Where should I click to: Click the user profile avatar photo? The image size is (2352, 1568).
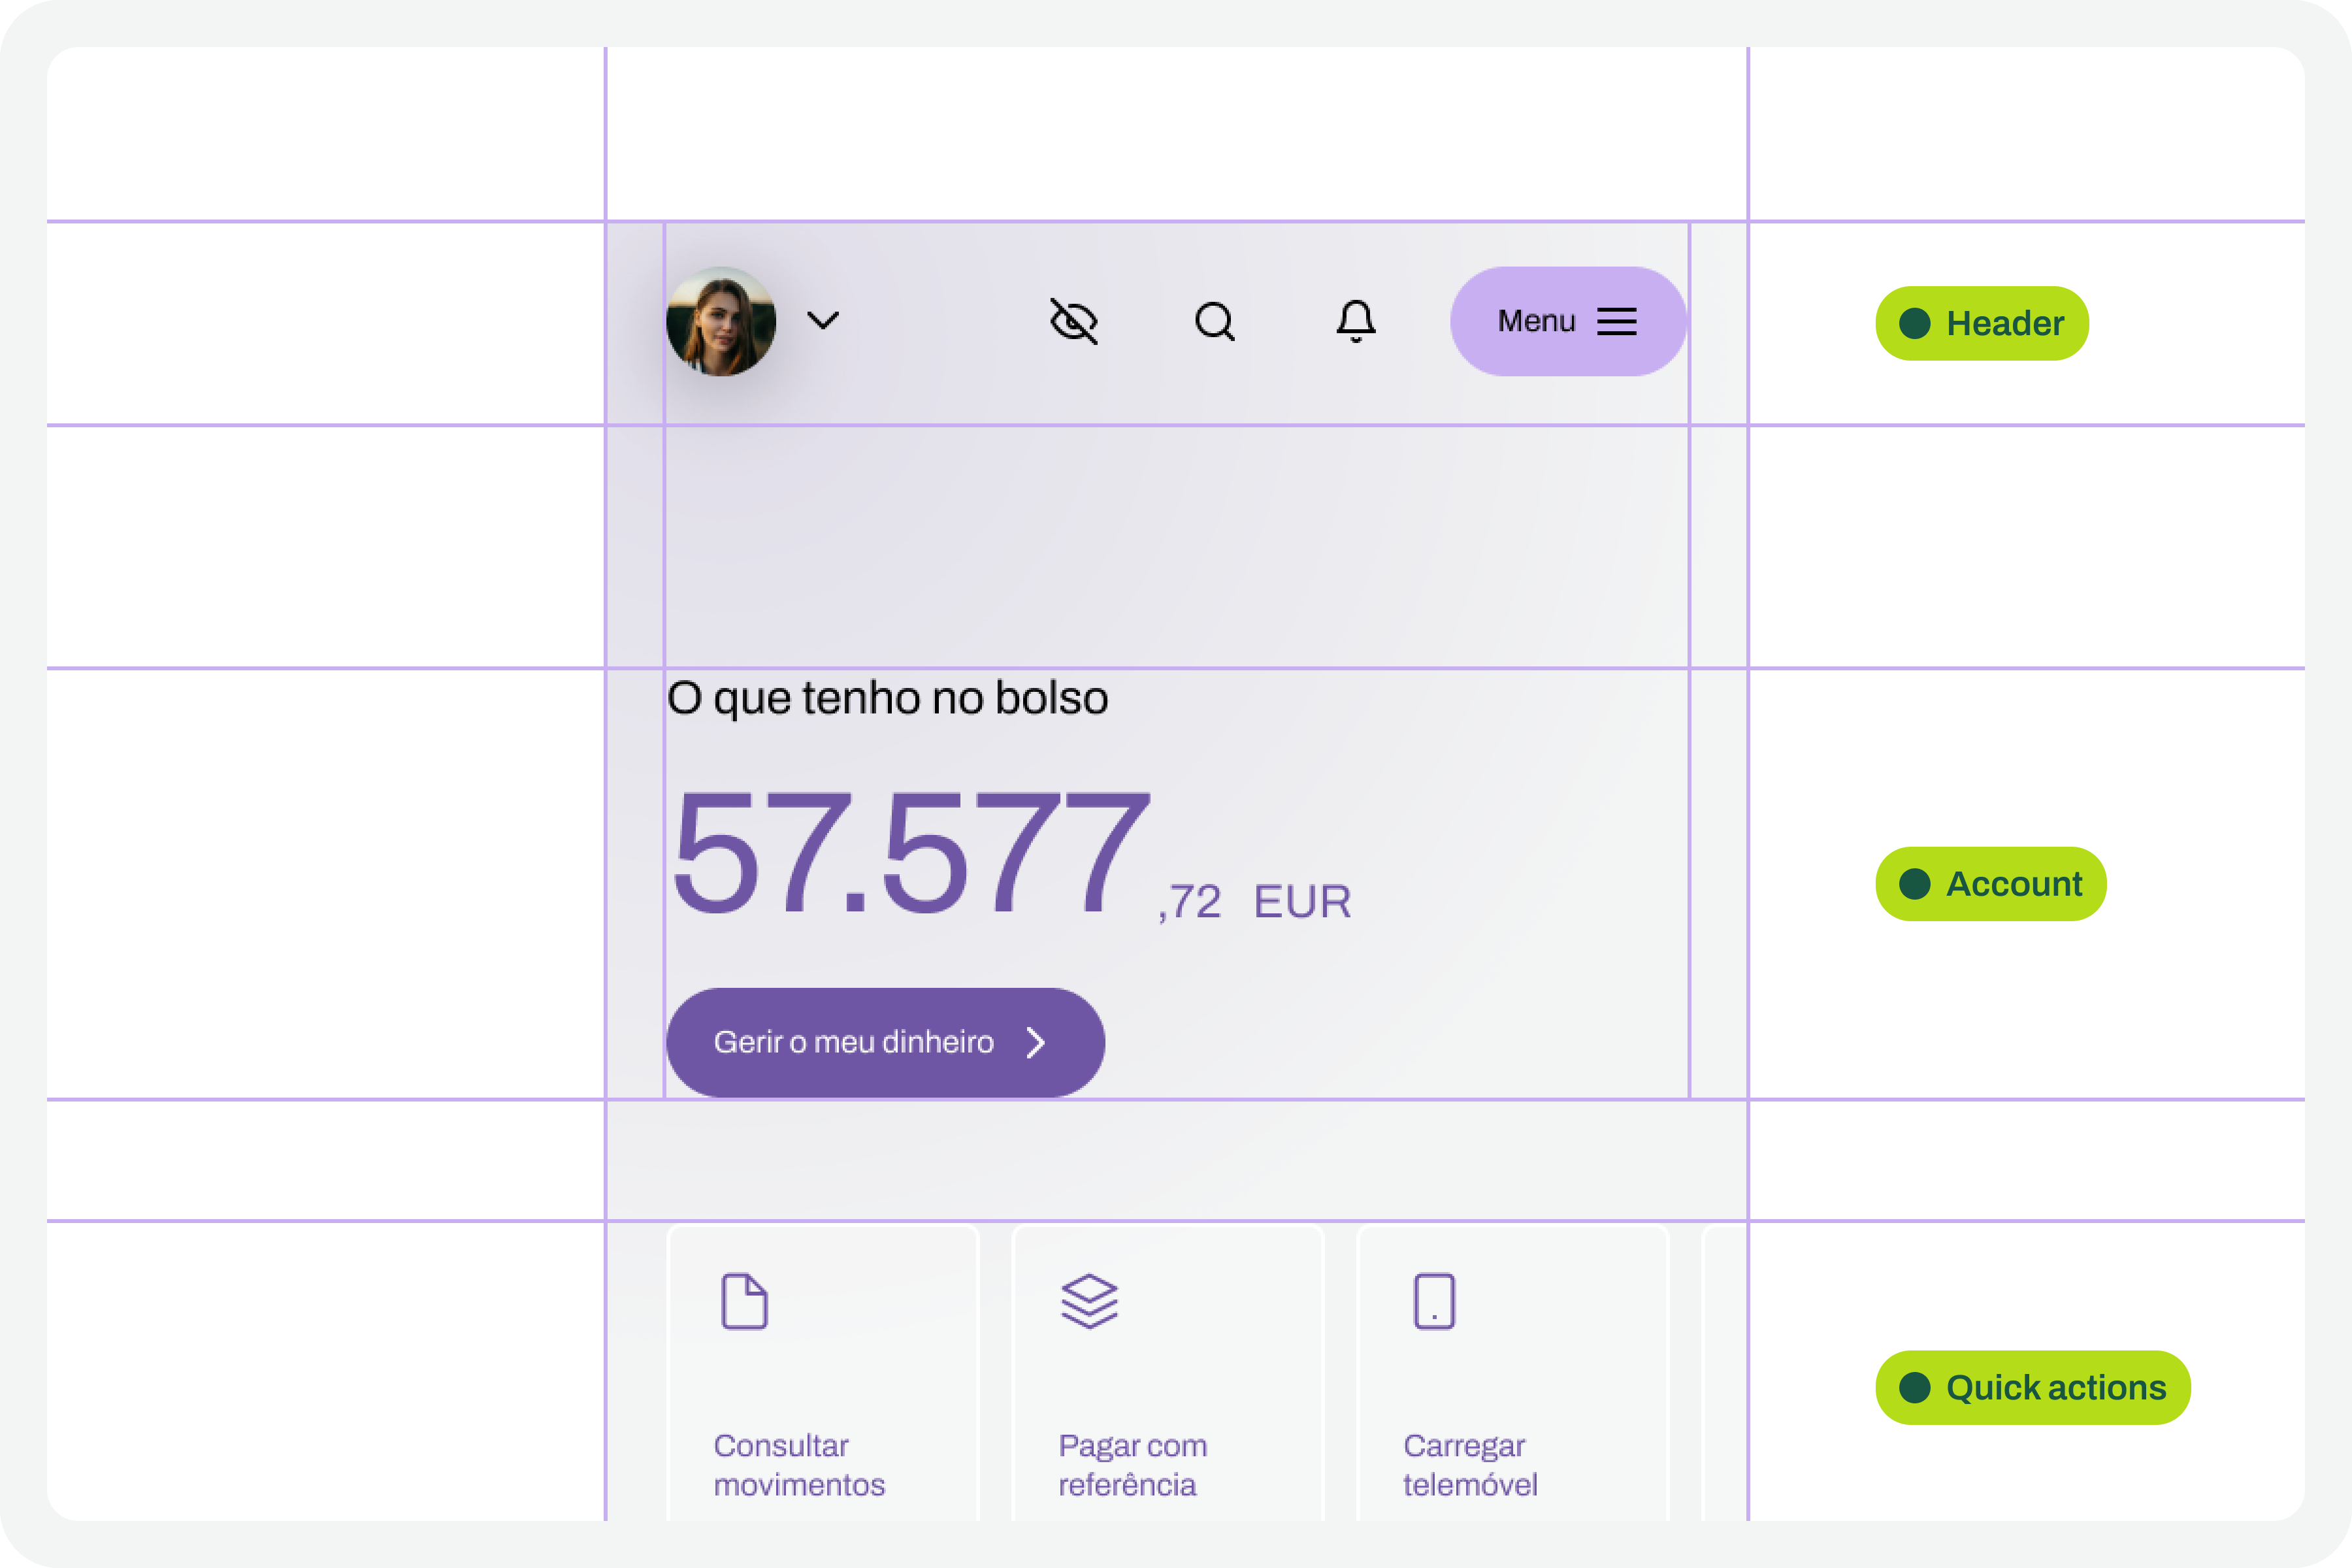pyautogui.click(x=721, y=321)
